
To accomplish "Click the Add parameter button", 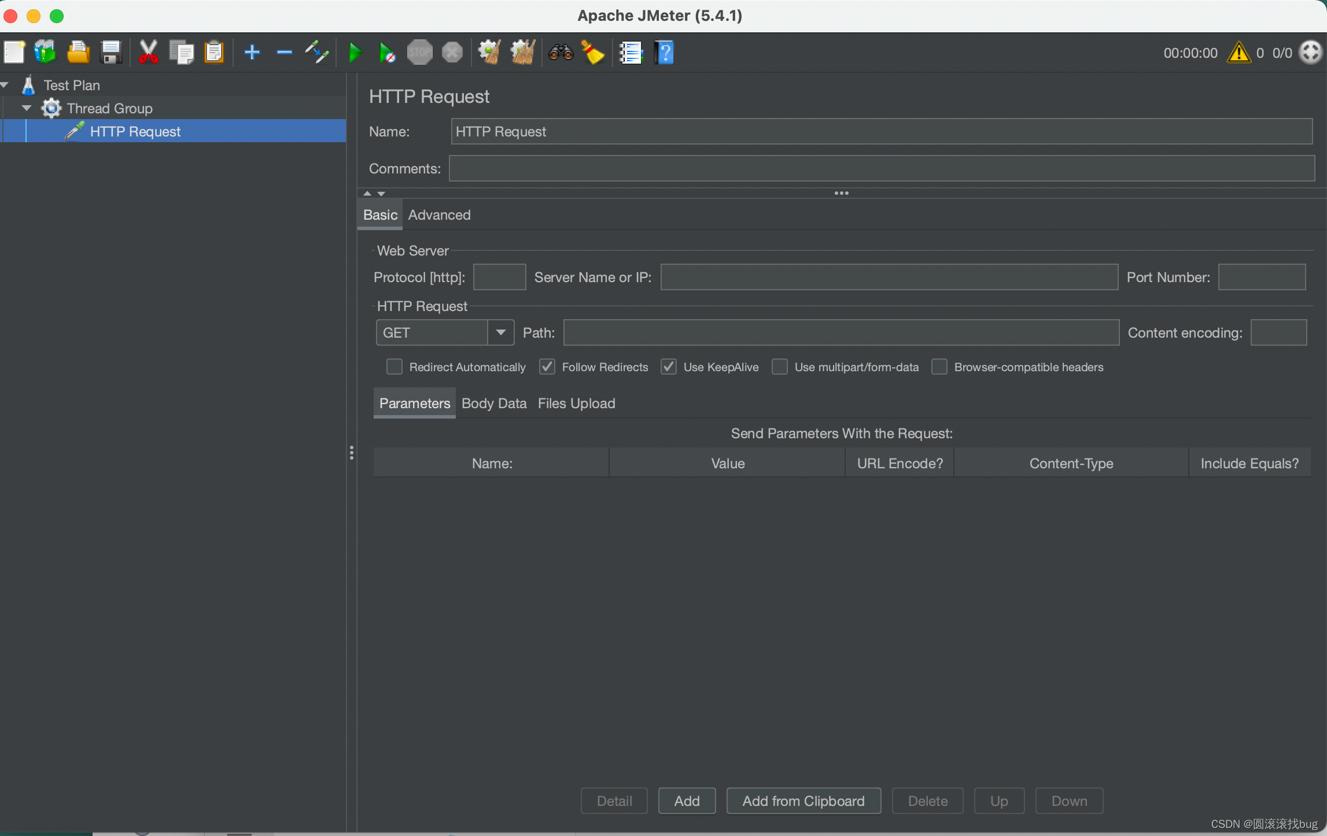I will coord(687,801).
